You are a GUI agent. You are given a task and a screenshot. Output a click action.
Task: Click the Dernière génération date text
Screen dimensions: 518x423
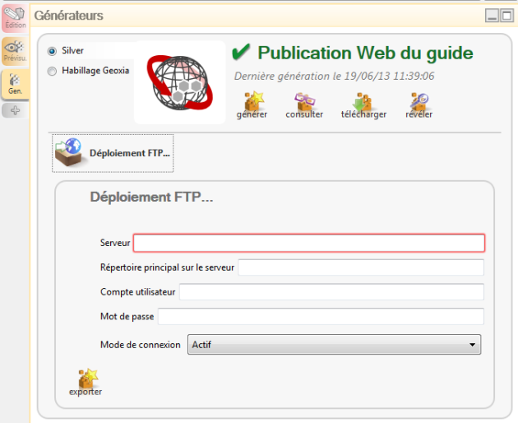(x=334, y=77)
